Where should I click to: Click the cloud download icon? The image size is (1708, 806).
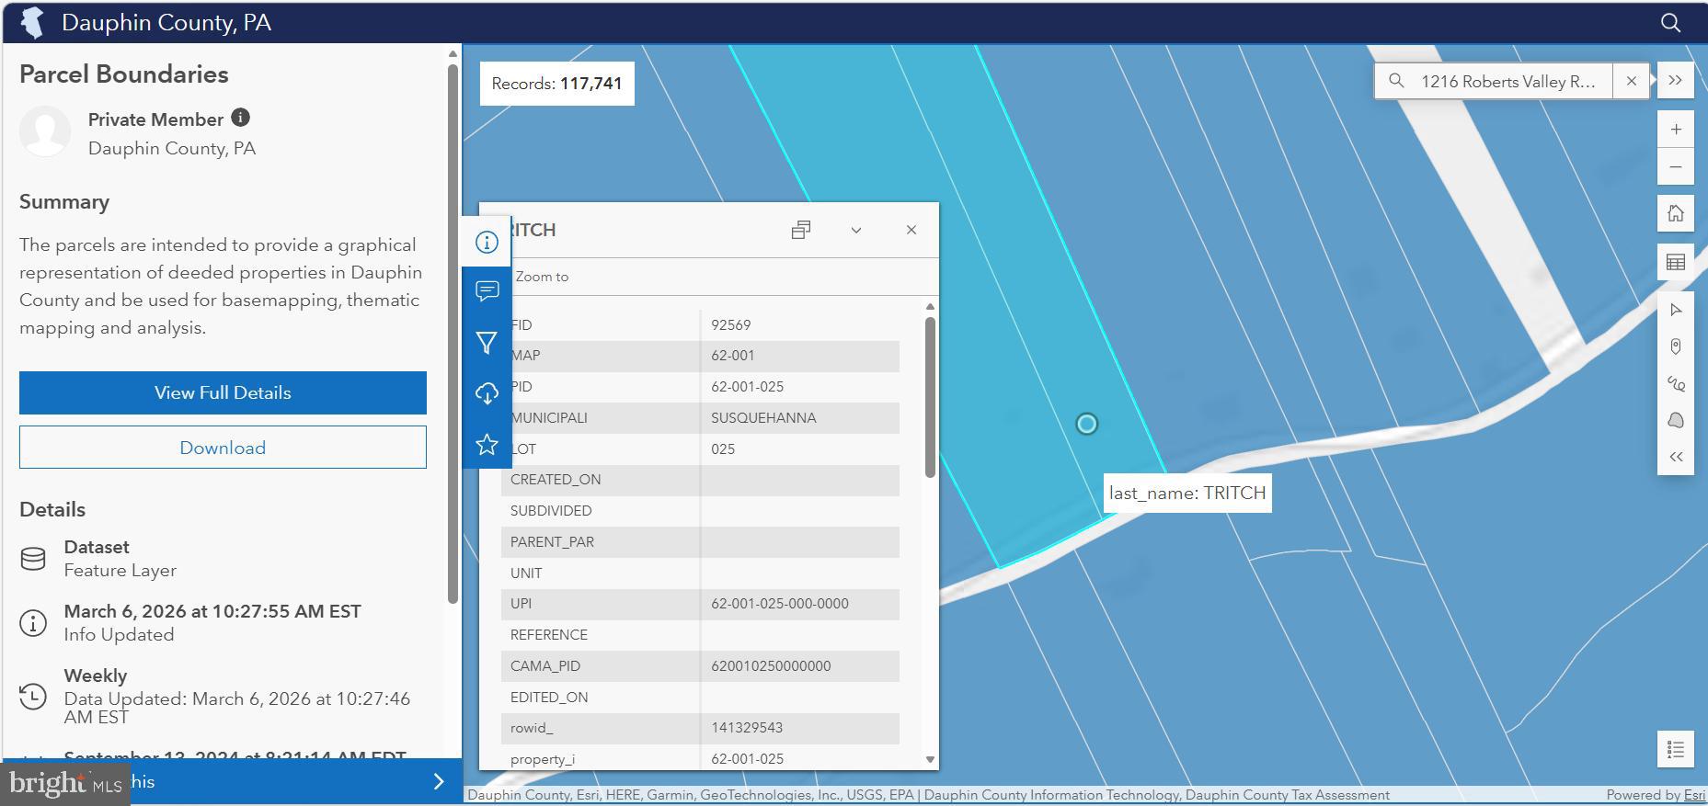487,393
